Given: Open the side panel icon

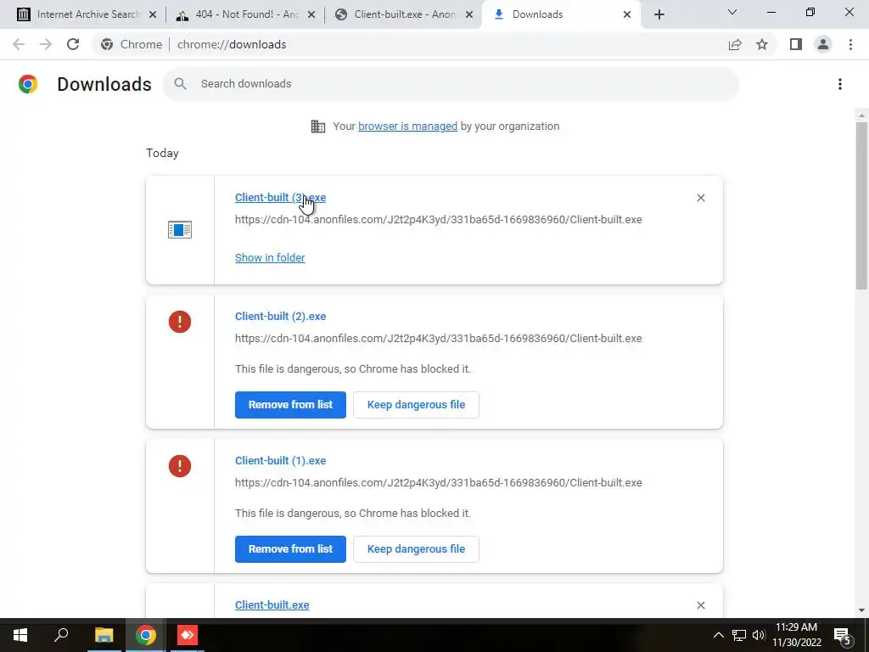Looking at the screenshot, I should coord(796,44).
